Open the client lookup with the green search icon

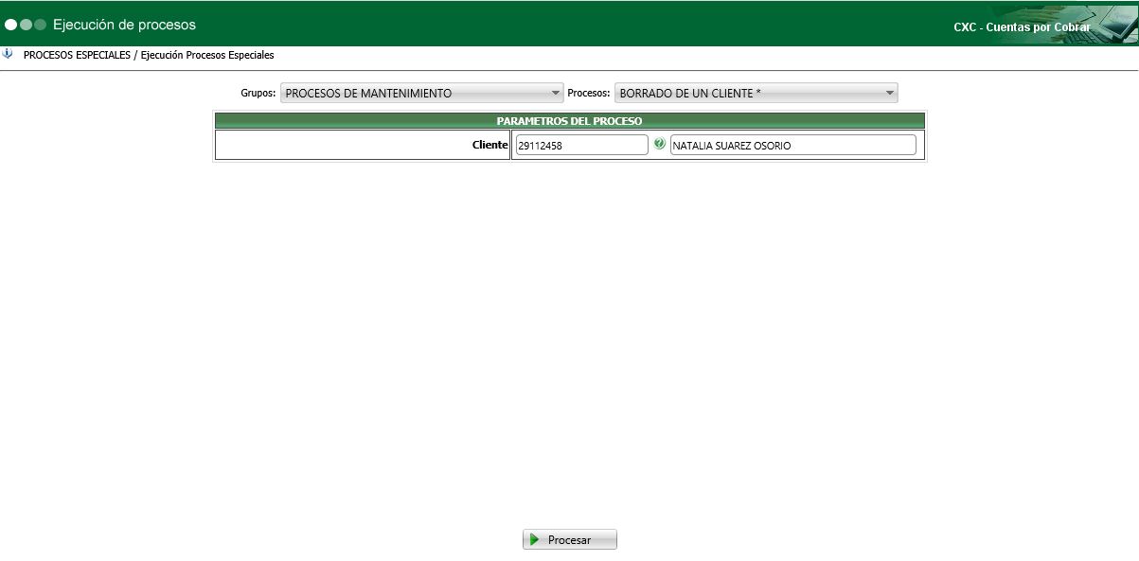(x=660, y=144)
